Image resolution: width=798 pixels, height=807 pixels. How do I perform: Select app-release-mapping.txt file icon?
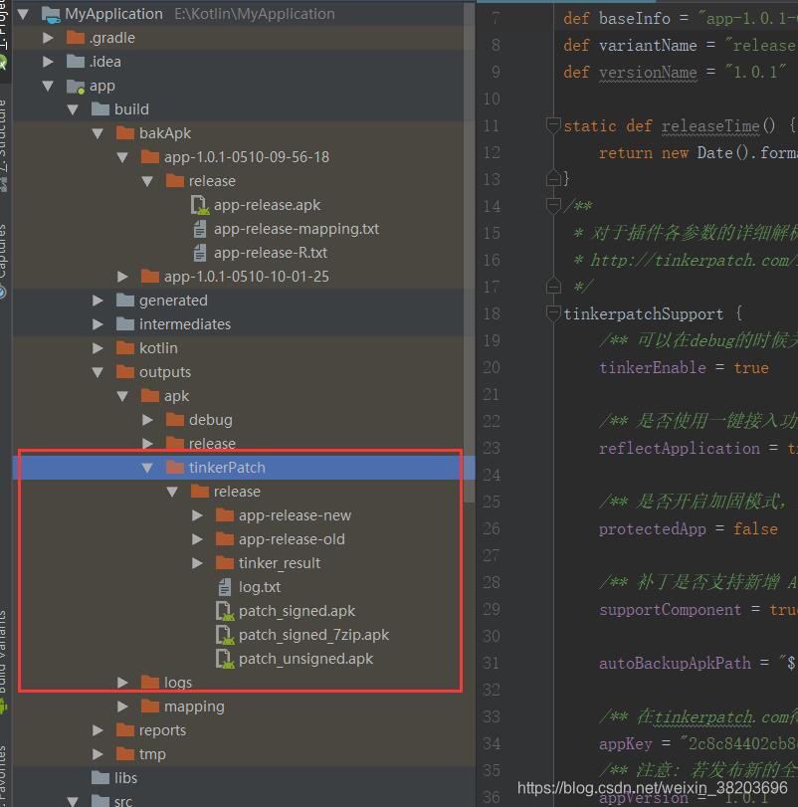click(200, 229)
